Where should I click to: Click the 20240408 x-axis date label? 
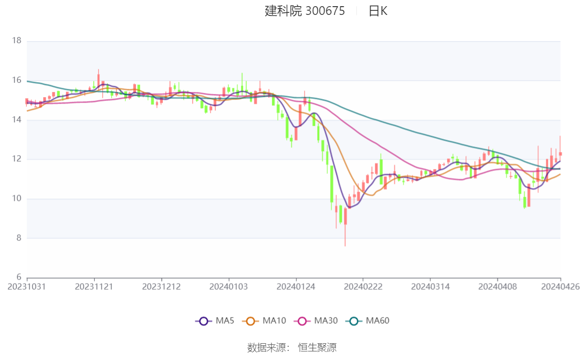(x=497, y=287)
